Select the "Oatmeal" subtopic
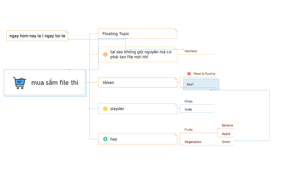Image resolution: width=282 pixels, height=175 pixels. pyautogui.click(x=191, y=51)
